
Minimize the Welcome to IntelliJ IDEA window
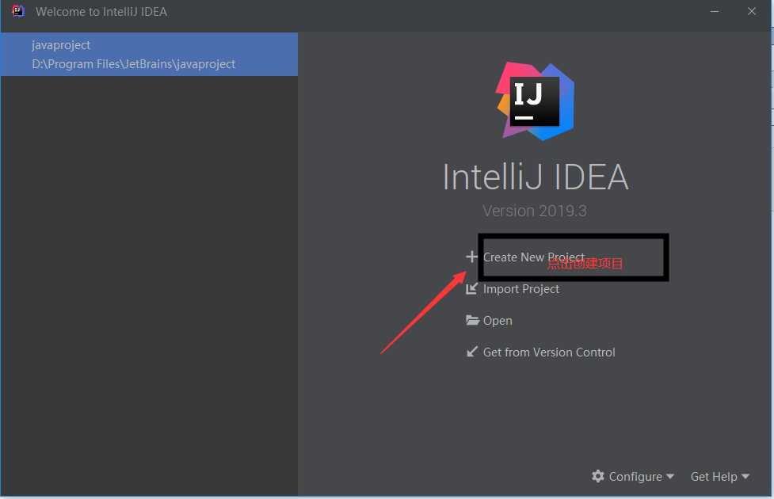[x=715, y=11]
